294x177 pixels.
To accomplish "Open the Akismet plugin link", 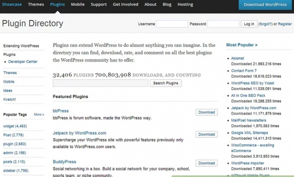I will click(238, 58).
